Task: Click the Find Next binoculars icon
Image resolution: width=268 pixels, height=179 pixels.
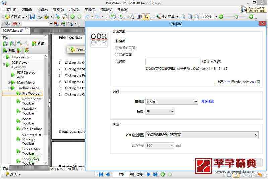Action: point(63,24)
